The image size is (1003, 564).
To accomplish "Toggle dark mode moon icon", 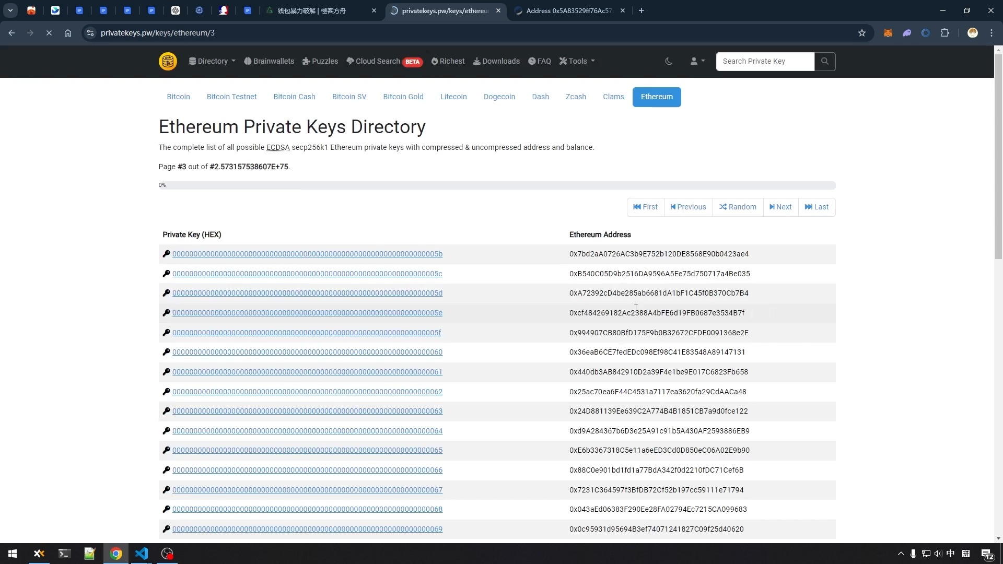I will (669, 62).
